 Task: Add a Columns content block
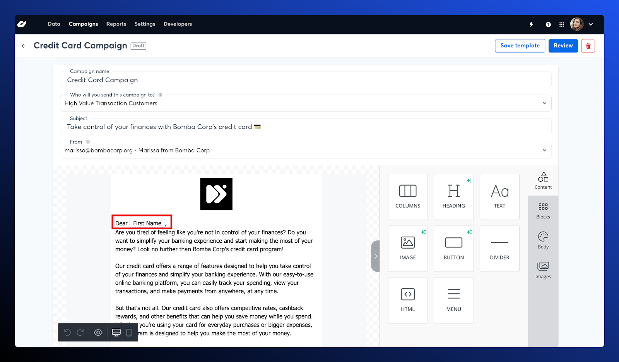[408, 197]
